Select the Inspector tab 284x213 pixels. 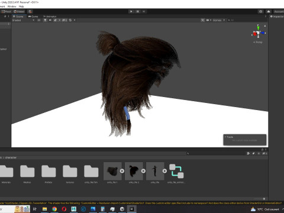click(x=277, y=17)
